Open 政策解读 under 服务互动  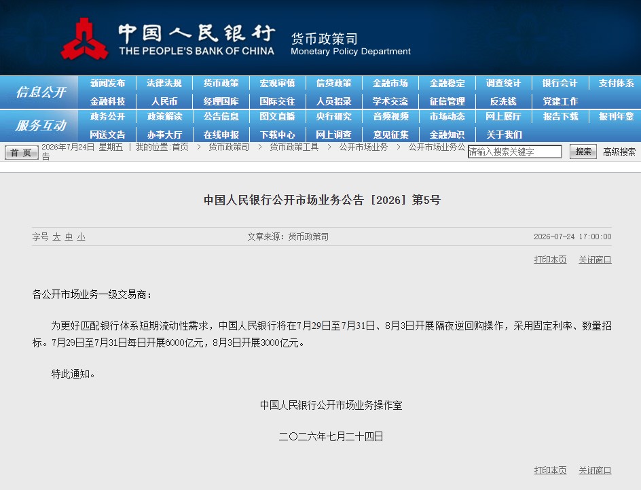pyautogui.click(x=164, y=117)
